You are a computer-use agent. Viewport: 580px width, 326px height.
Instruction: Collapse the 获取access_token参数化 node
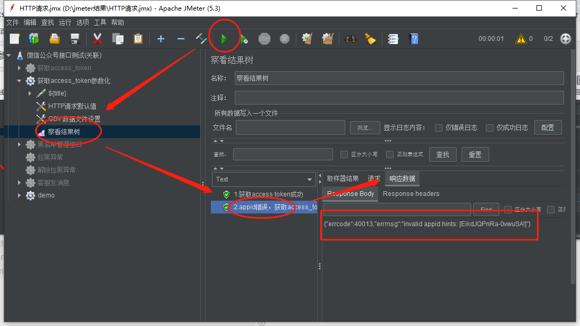point(19,81)
